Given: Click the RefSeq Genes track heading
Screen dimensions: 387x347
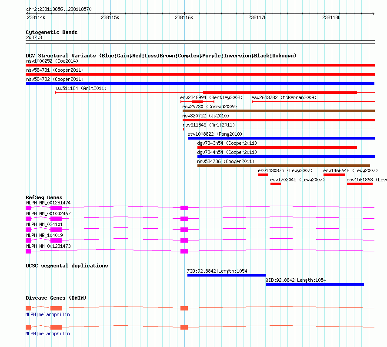Looking at the screenshot, I should (44, 197).
